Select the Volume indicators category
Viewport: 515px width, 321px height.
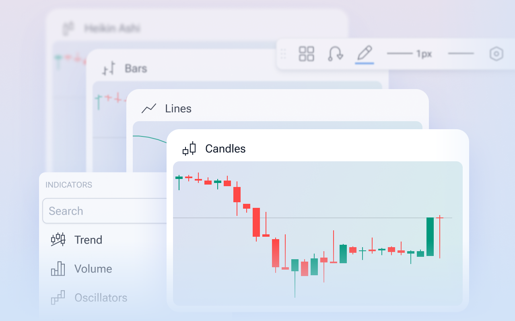[x=93, y=269]
